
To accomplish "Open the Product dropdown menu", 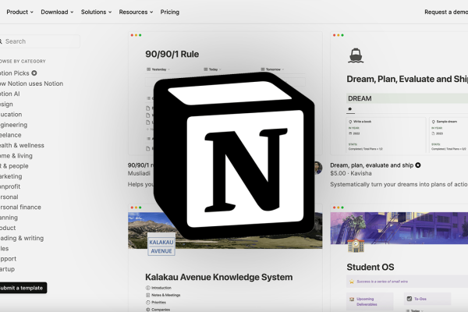I will pos(19,12).
